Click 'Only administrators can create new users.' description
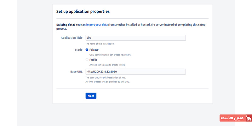The width and height of the screenshot is (252, 126). tap(111, 55)
